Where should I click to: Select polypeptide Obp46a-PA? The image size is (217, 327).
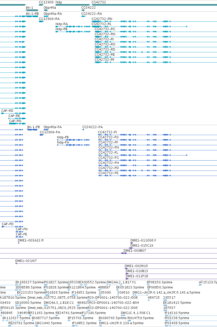coord(53,127)
